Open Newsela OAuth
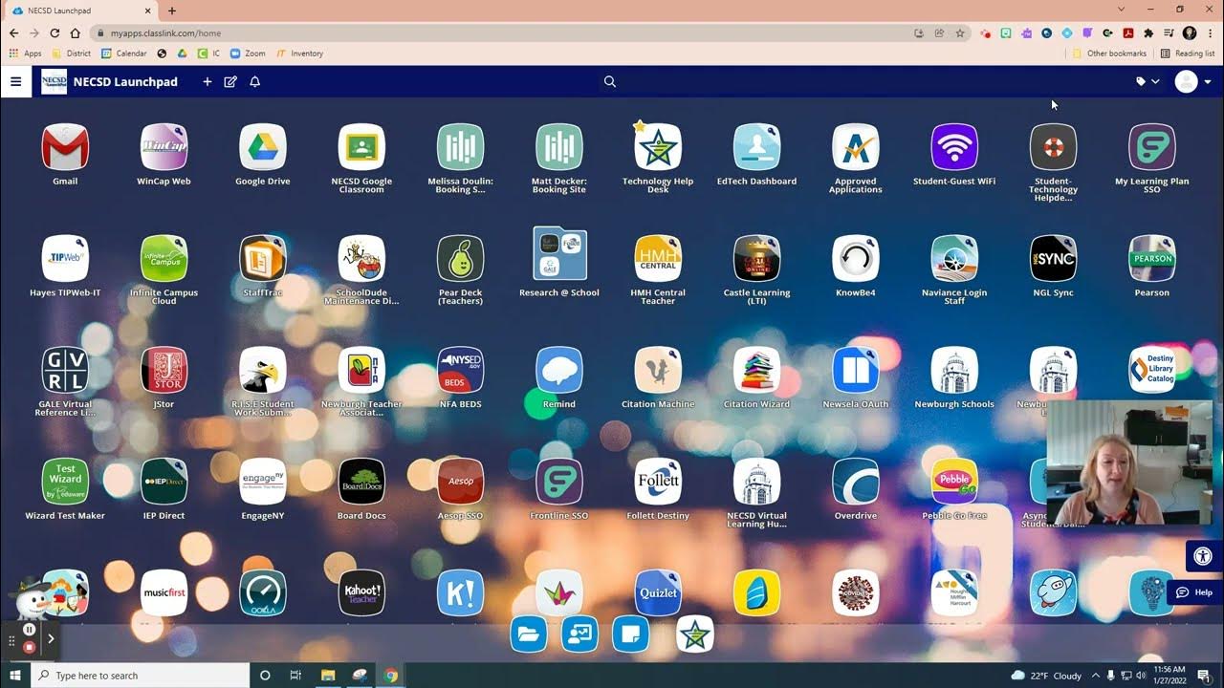The width and height of the screenshot is (1224, 688). tap(856, 370)
